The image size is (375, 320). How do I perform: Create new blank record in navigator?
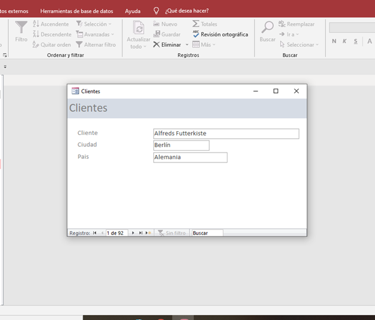[x=148, y=233]
